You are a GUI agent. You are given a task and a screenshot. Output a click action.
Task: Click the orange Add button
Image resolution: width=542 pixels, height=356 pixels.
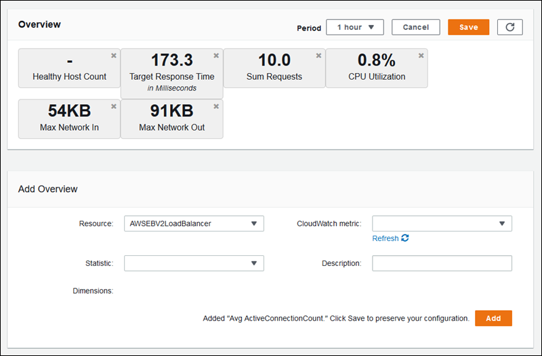493,318
